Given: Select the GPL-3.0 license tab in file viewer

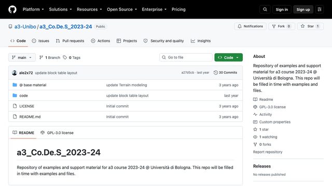Looking at the screenshot, I should (x=57, y=133).
